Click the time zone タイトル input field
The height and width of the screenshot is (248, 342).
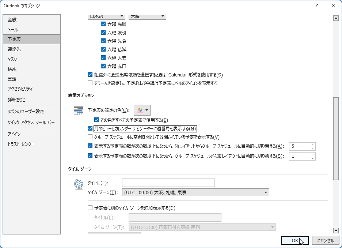pos(168,183)
